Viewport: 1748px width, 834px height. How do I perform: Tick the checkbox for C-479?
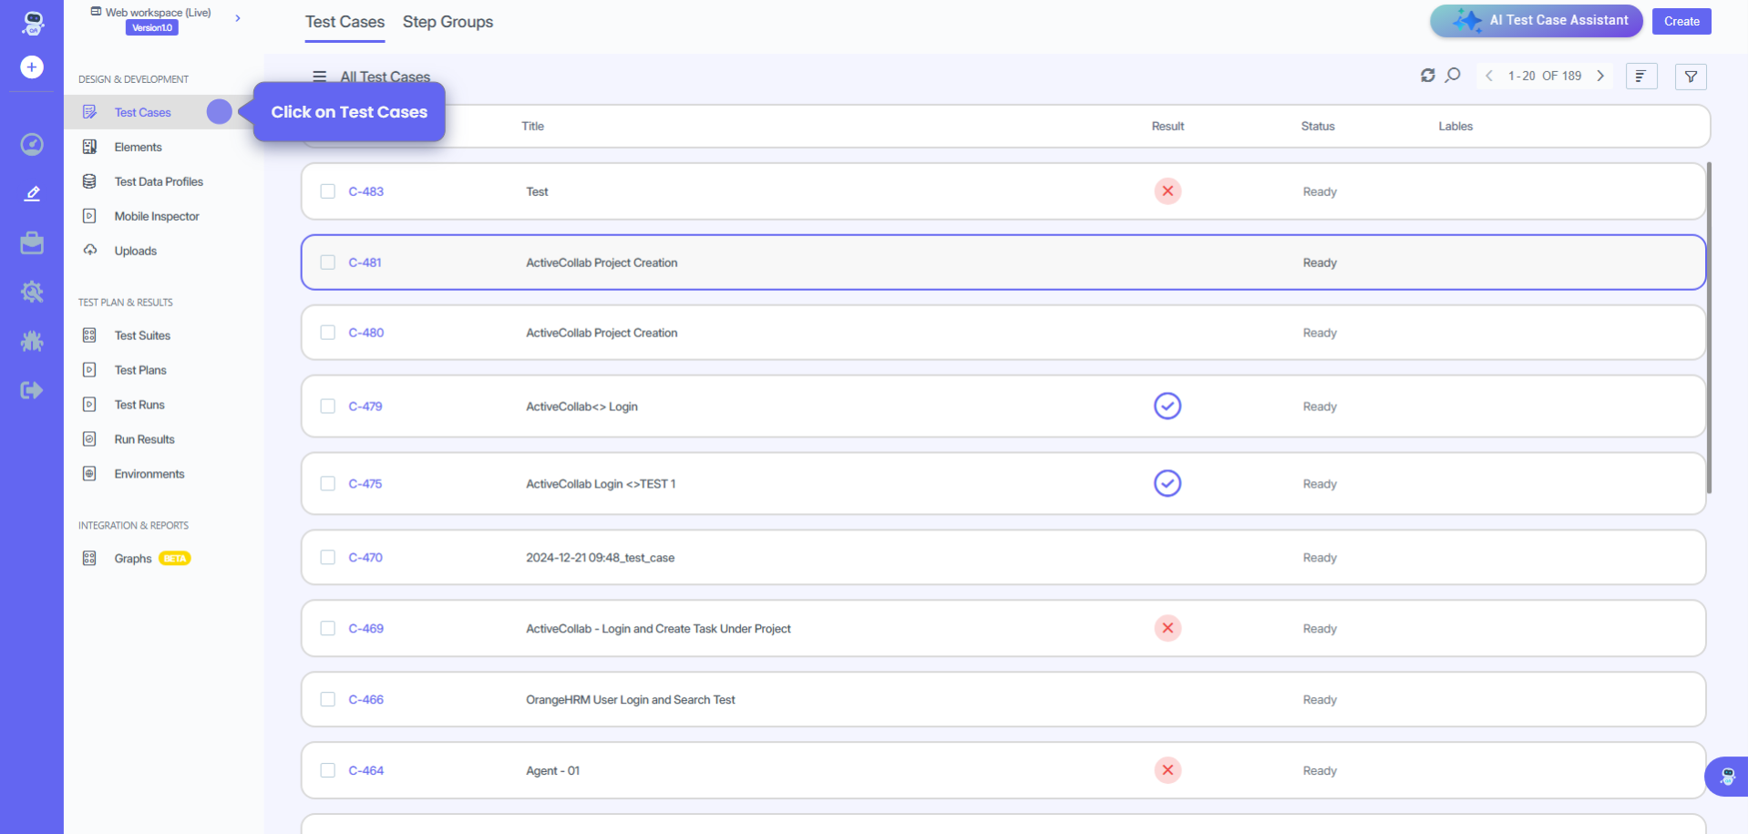click(x=328, y=407)
